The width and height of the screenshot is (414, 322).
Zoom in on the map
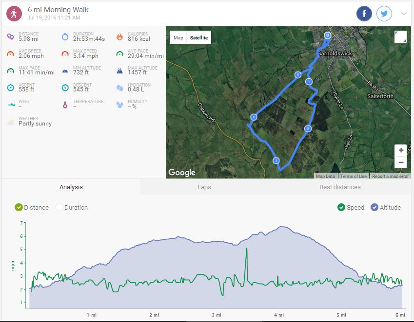coord(400,150)
